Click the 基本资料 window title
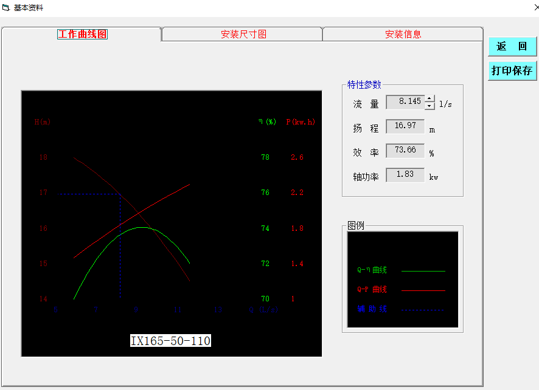This screenshot has width=539, height=390. 29,7
